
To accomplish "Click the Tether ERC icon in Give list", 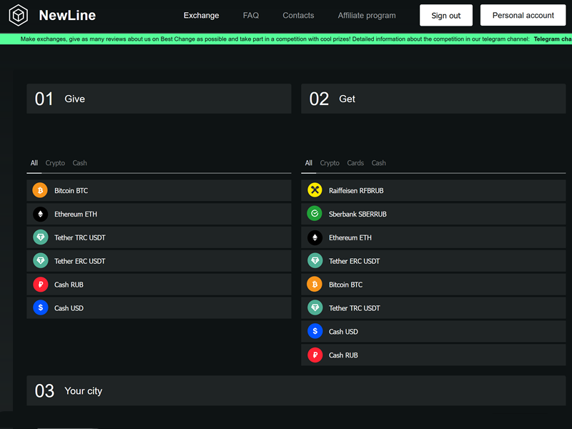I will [40, 261].
